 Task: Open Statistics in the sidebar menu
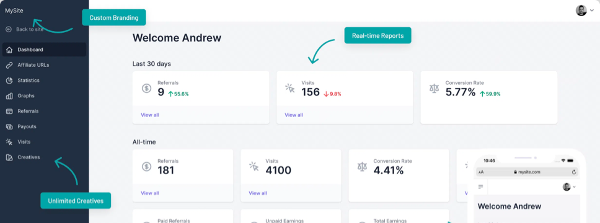click(x=45, y=81)
